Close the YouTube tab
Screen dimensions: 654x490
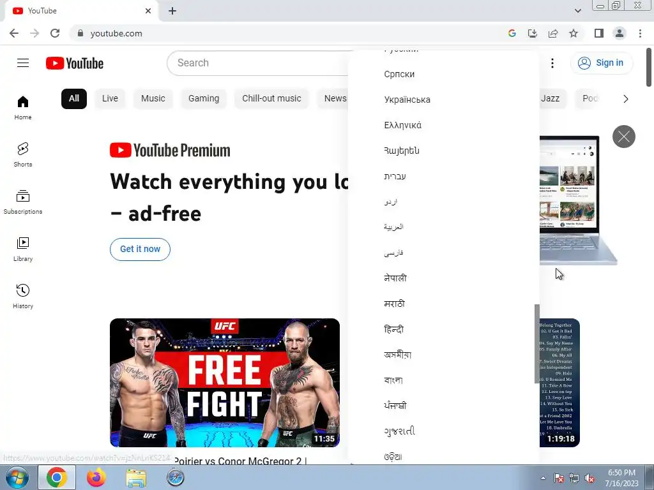[148, 11]
